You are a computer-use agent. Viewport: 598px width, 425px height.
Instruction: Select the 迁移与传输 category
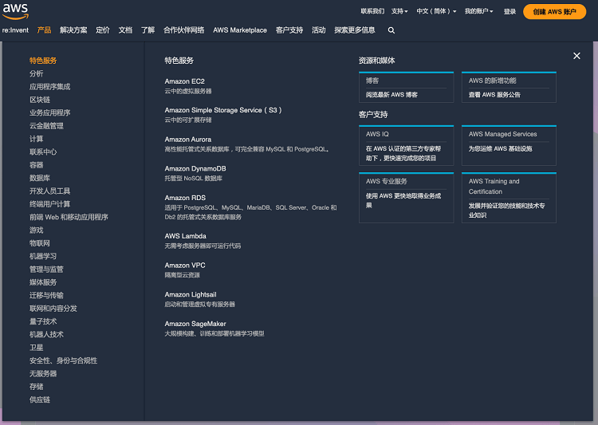(x=46, y=295)
